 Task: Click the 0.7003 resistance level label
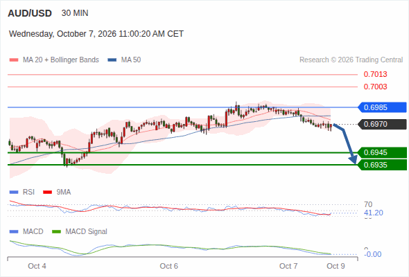point(375,87)
